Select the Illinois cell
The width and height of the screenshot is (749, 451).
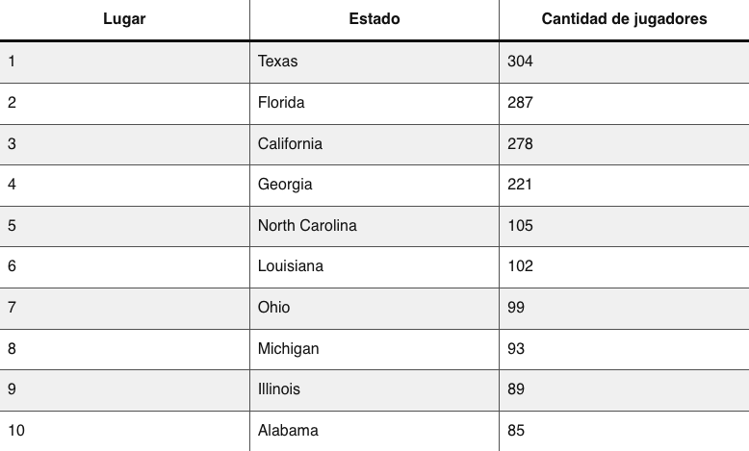coord(374,390)
